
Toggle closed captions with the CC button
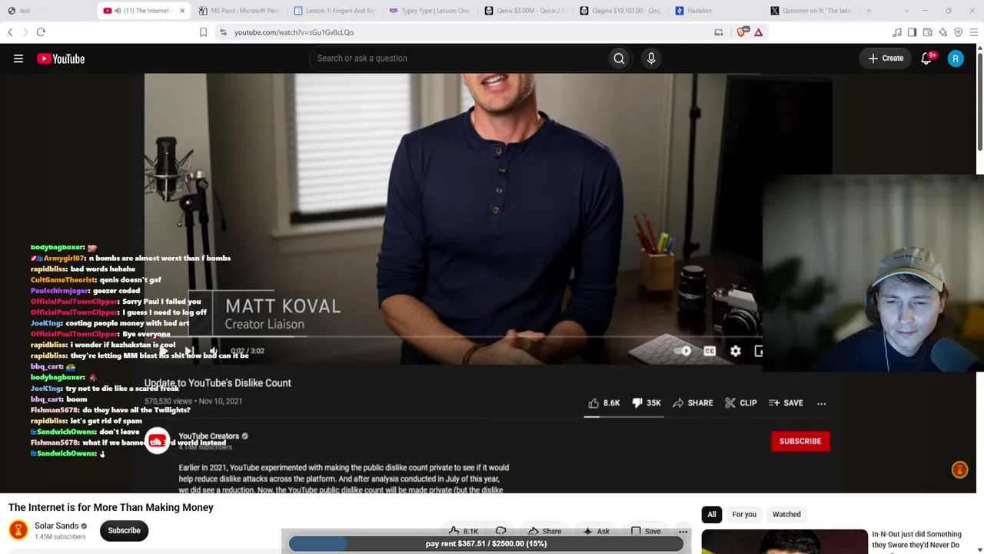click(x=710, y=351)
